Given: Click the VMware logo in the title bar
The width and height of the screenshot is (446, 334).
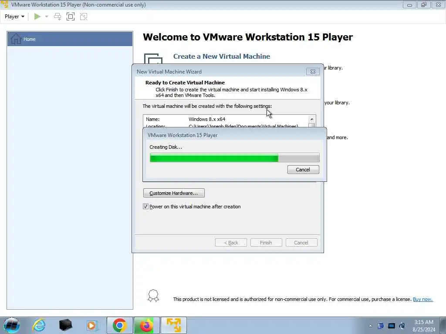Looking at the screenshot, I should (x=5, y=4).
